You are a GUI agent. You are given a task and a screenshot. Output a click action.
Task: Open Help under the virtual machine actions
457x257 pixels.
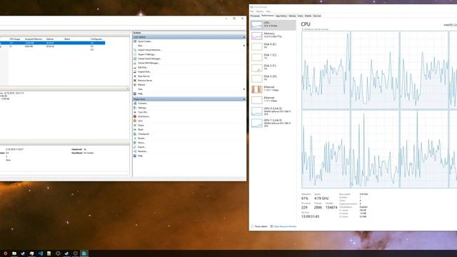point(140,156)
